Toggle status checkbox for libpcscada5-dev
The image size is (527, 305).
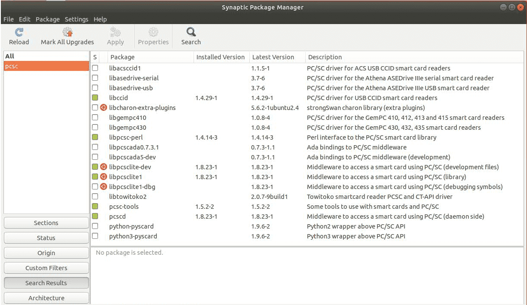click(95, 157)
